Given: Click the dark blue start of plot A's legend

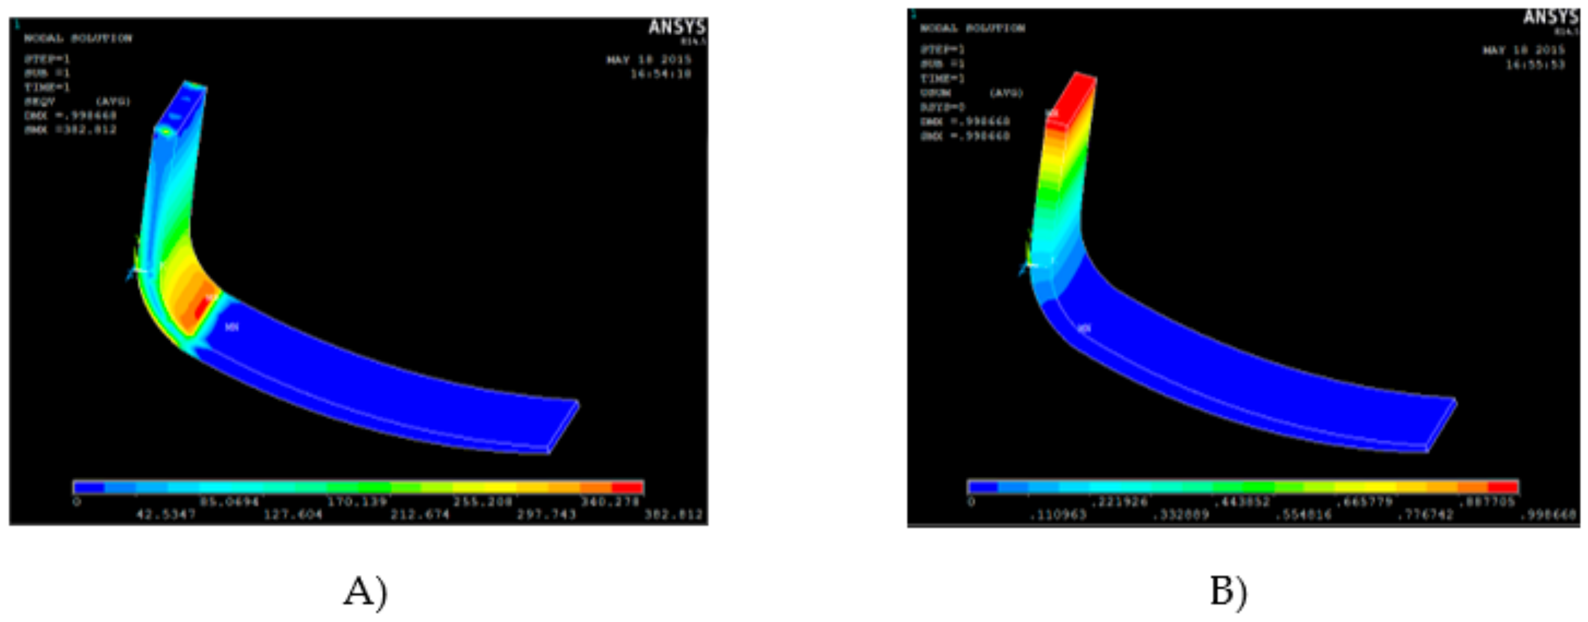Looking at the screenshot, I should tap(89, 487).
